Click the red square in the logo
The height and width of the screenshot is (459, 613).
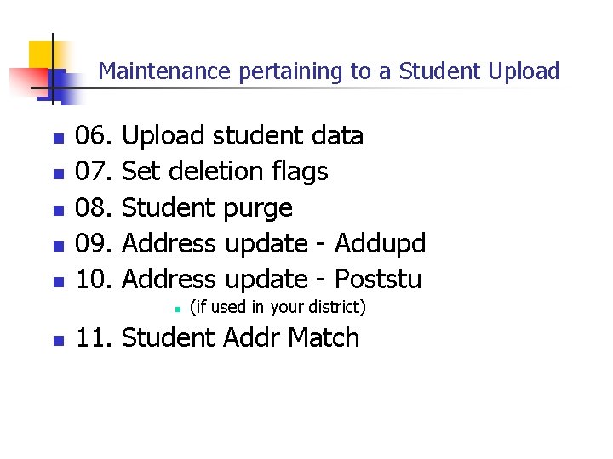29,82
